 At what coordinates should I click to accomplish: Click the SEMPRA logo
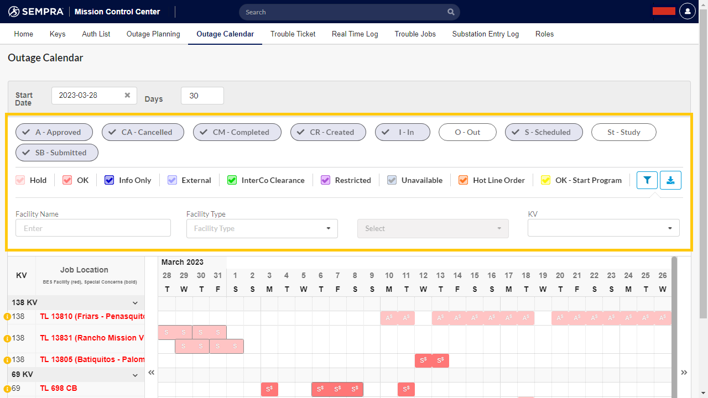[x=35, y=11]
